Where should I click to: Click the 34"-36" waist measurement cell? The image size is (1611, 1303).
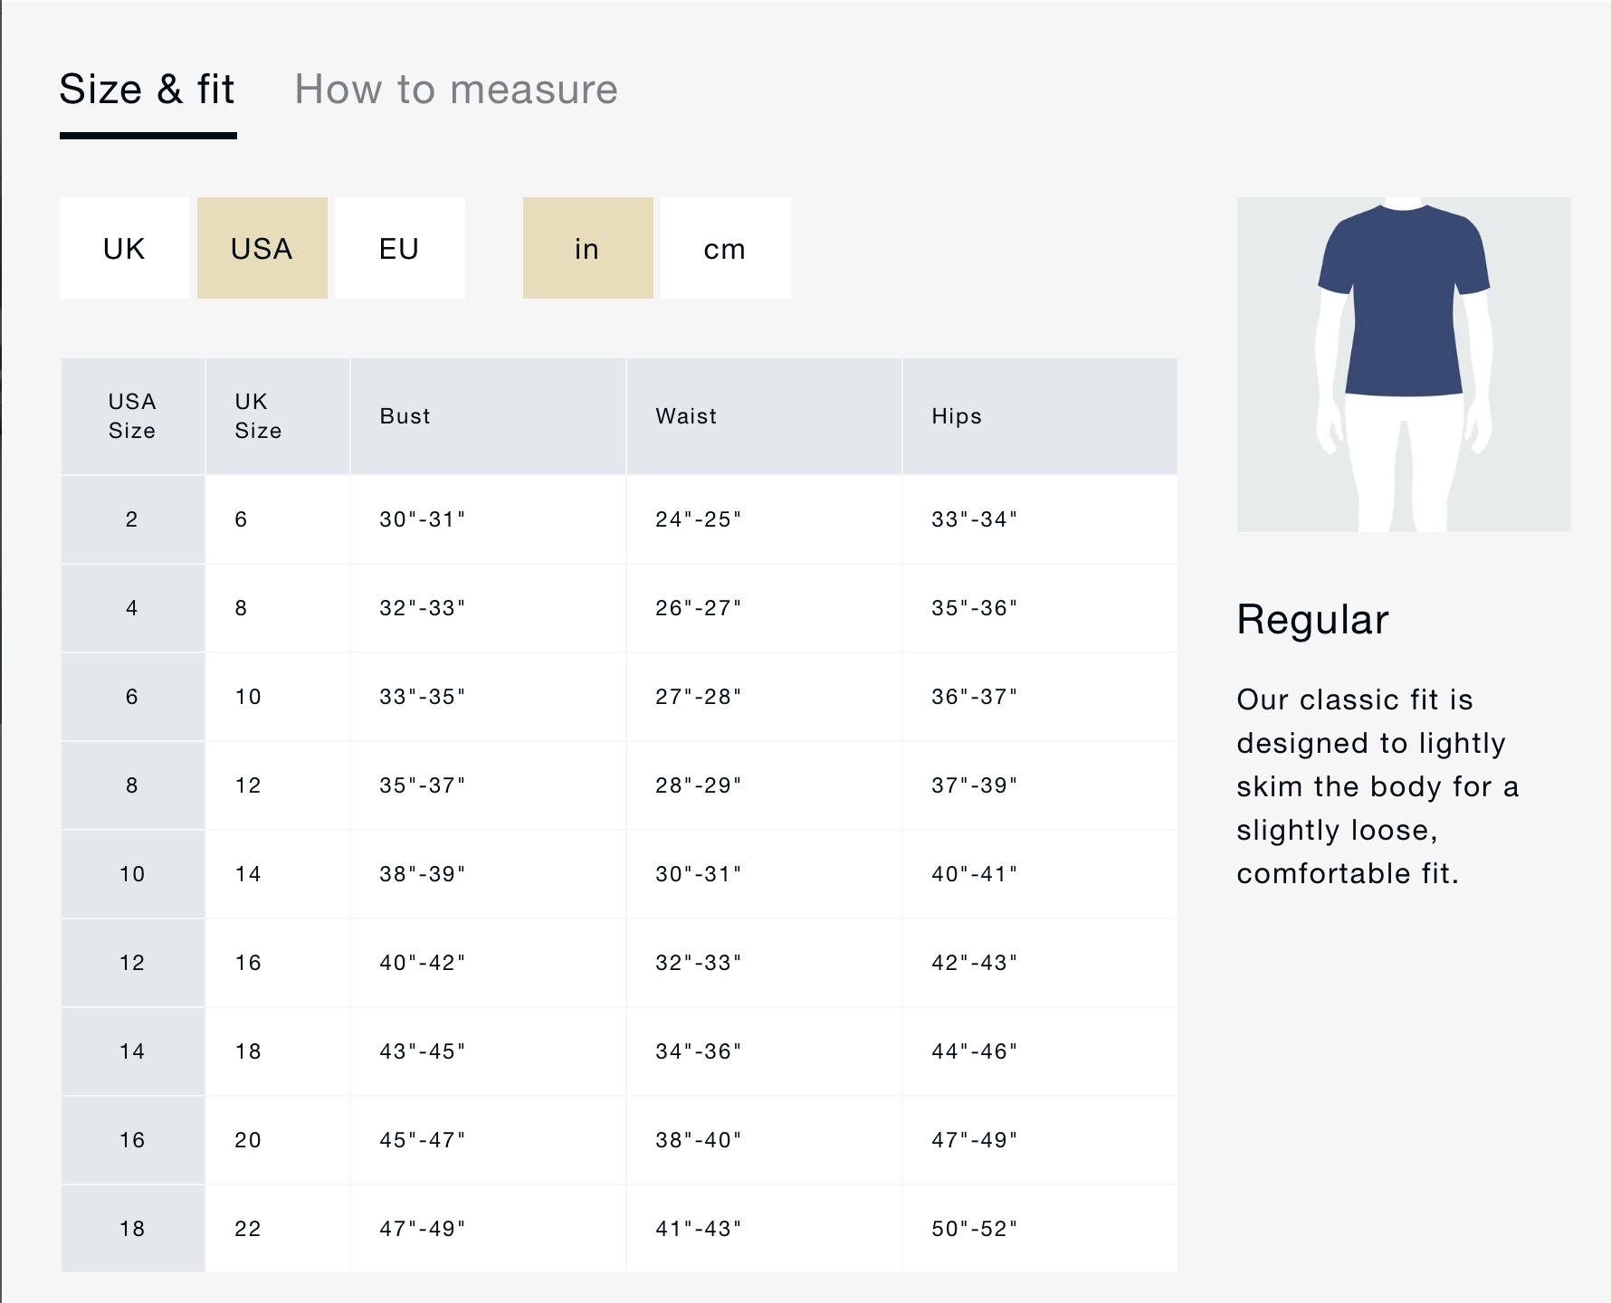(698, 1051)
